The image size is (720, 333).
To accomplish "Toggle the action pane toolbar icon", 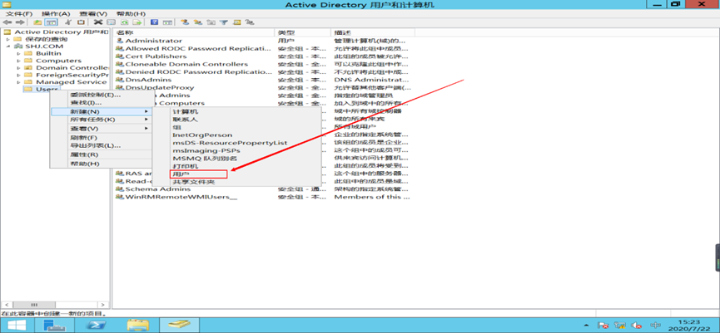I will (167, 22).
